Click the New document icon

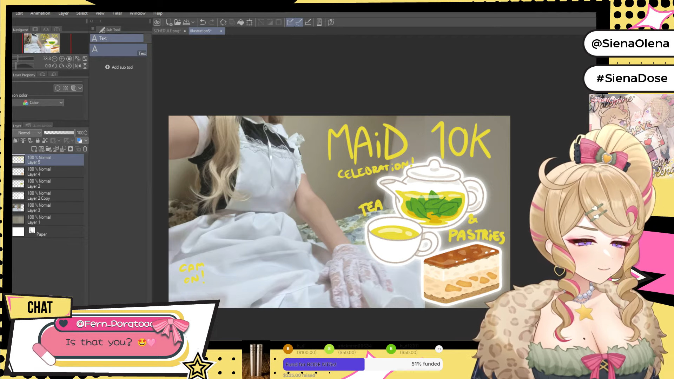(x=169, y=22)
